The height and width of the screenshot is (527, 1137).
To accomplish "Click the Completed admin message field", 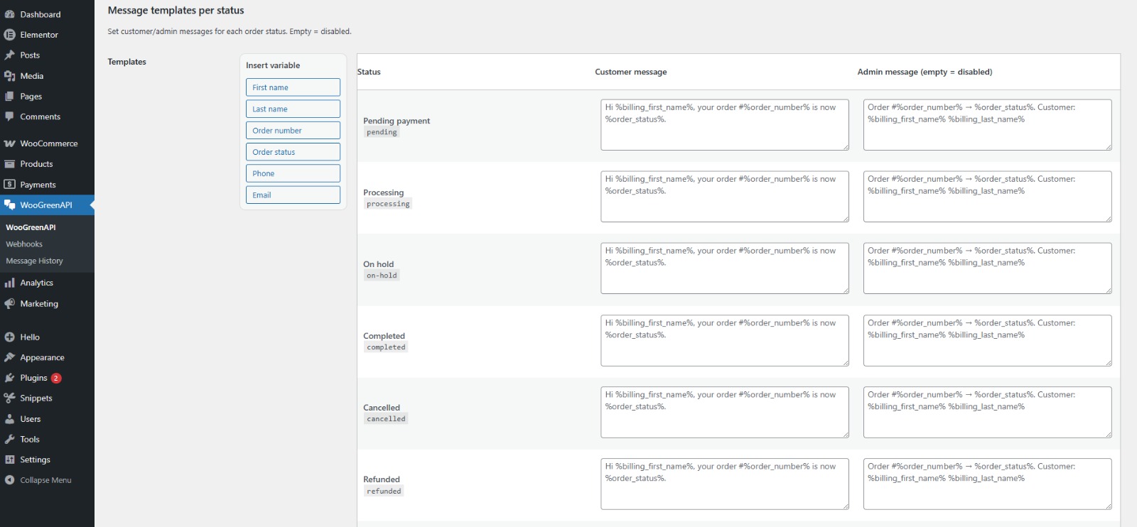I will pyautogui.click(x=986, y=341).
